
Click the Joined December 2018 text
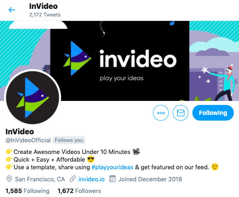150,179
